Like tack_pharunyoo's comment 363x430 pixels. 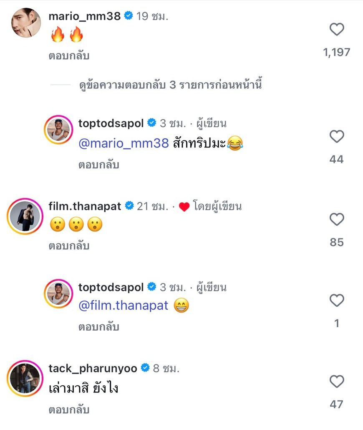tap(337, 382)
